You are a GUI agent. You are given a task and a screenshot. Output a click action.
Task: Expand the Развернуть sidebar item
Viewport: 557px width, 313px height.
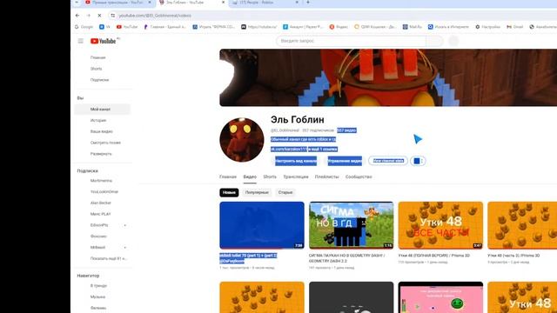coord(102,154)
